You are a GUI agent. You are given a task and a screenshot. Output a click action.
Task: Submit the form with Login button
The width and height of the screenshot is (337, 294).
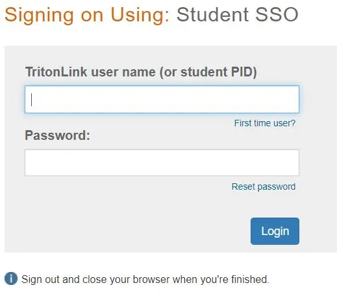(x=275, y=231)
